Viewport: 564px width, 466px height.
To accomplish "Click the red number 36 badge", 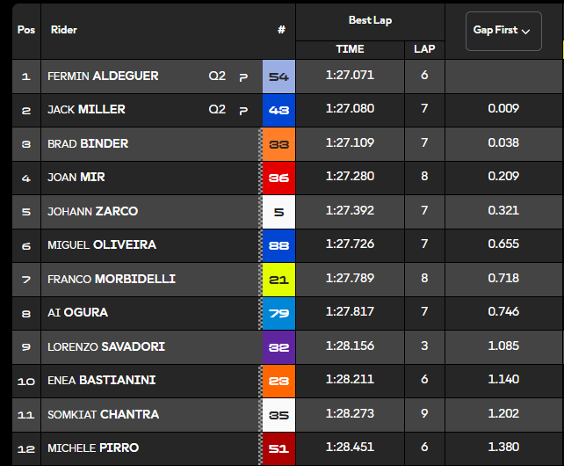I will pyautogui.click(x=278, y=178).
